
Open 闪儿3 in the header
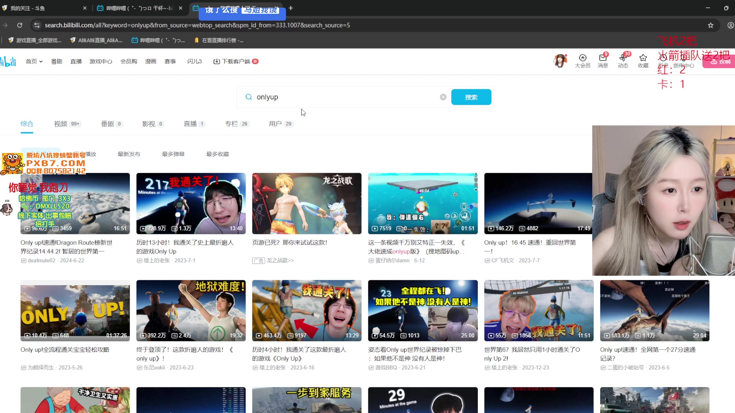(194, 61)
